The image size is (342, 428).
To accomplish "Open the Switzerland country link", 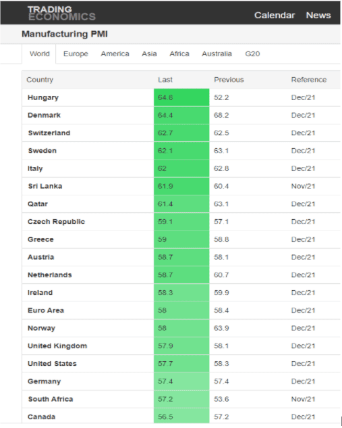I will click(49, 133).
